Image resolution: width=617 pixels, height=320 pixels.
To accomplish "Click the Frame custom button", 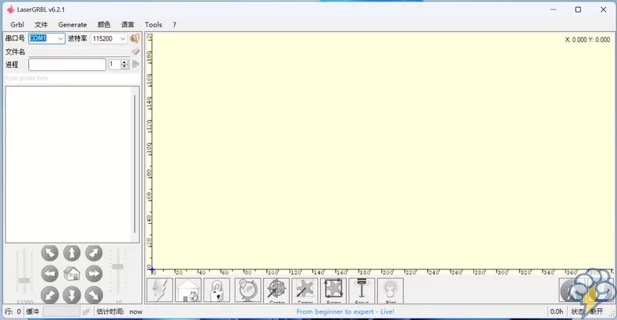I will click(x=333, y=290).
